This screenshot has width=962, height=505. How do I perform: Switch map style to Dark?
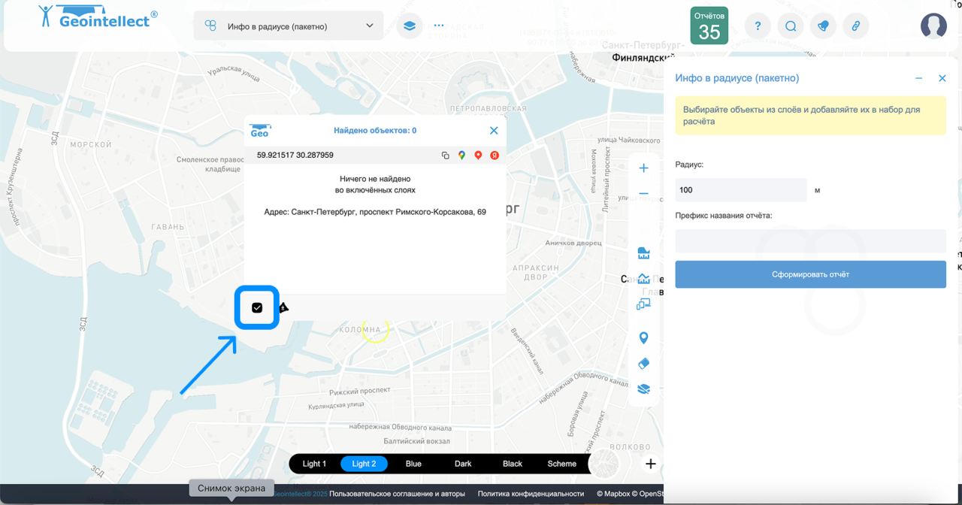[x=463, y=464]
